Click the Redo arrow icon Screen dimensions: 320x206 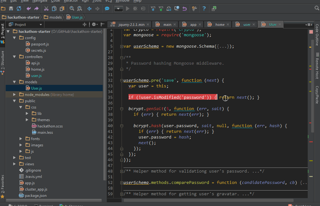tap(37, 9)
